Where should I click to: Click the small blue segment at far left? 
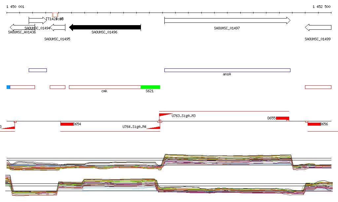pyautogui.click(x=8, y=87)
